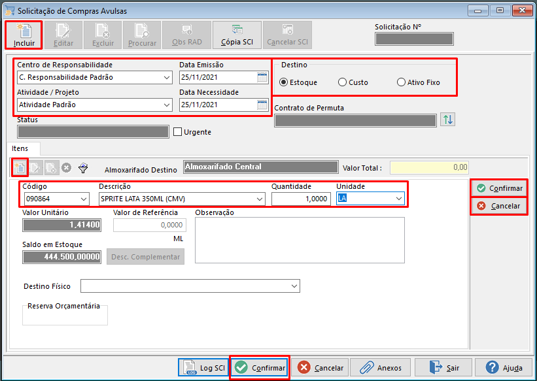This screenshot has height=381, width=537.
Task: Expand the Destino Físico dropdown
Action: (x=294, y=286)
